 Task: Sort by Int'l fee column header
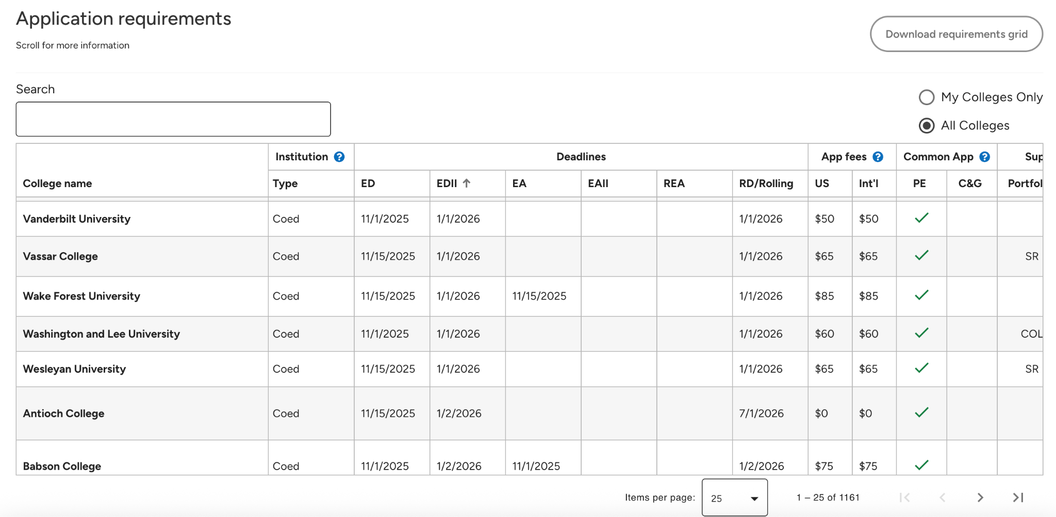(869, 184)
